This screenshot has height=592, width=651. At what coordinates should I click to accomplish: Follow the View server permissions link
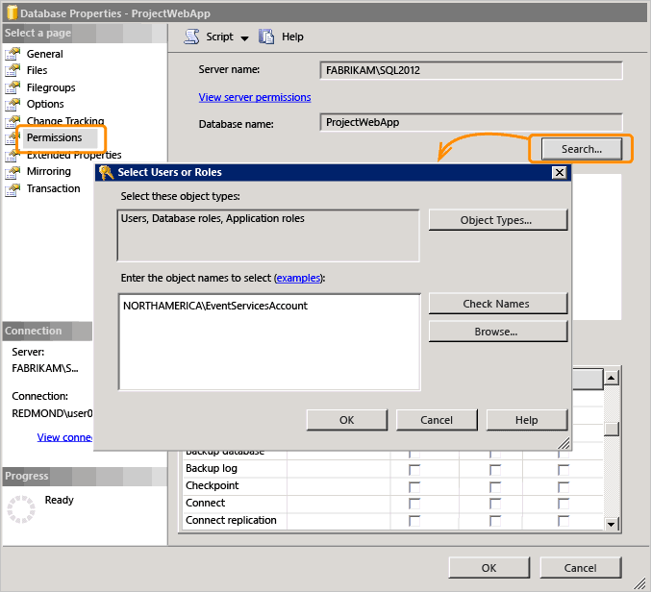coord(255,97)
